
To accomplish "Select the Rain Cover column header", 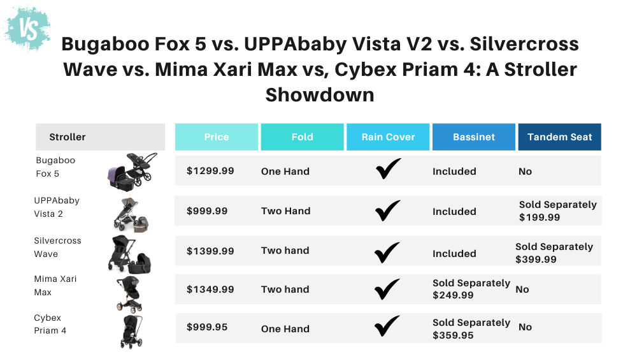I will point(388,137).
